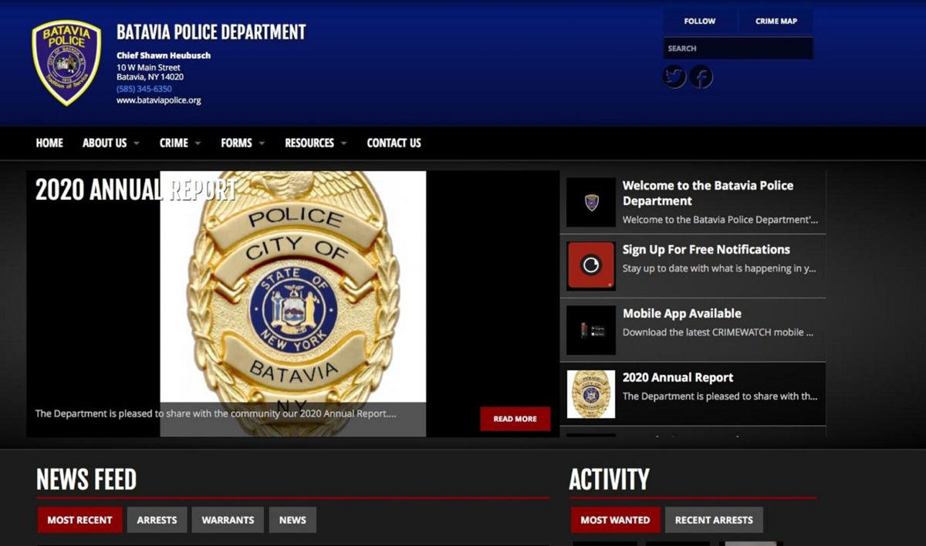This screenshot has height=546, width=926.
Task: Click the Mobile App Available thumbnail icon
Action: (590, 329)
